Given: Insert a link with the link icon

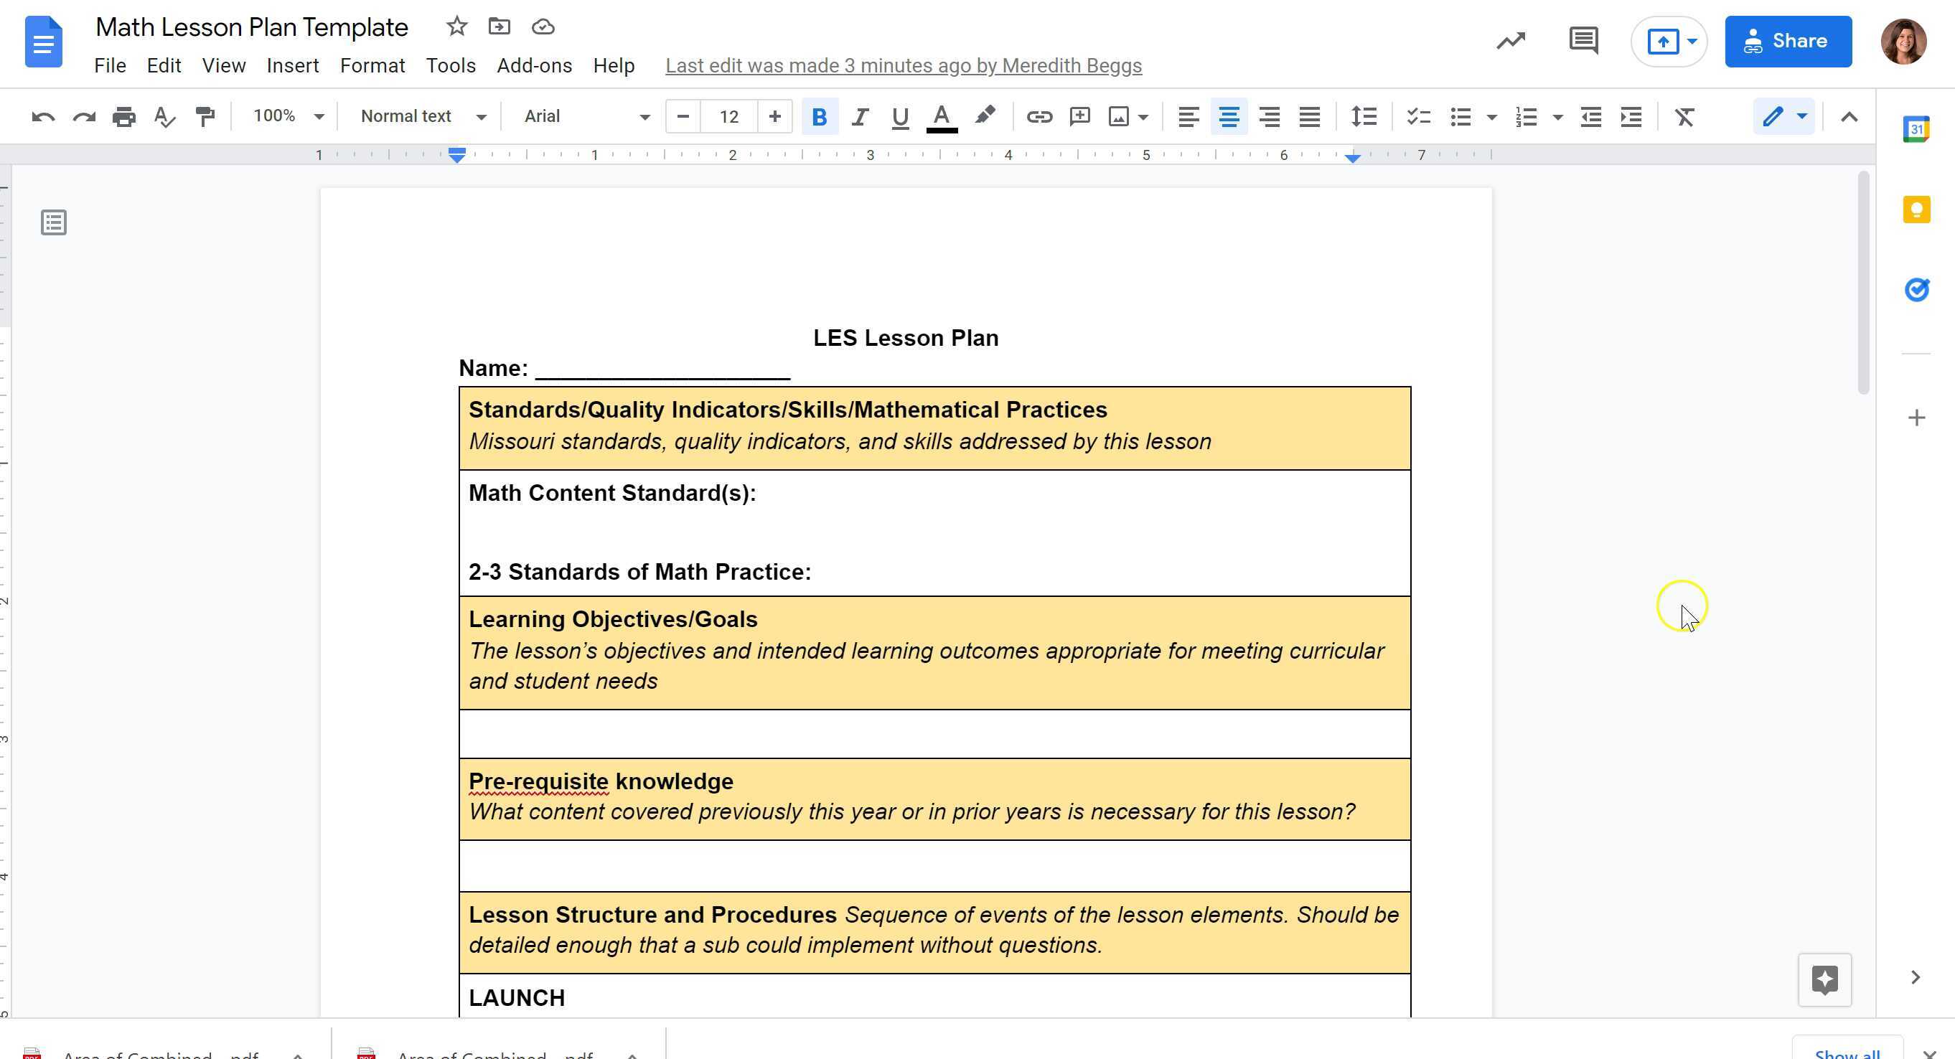Looking at the screenshot, I should click(1039, 117).
